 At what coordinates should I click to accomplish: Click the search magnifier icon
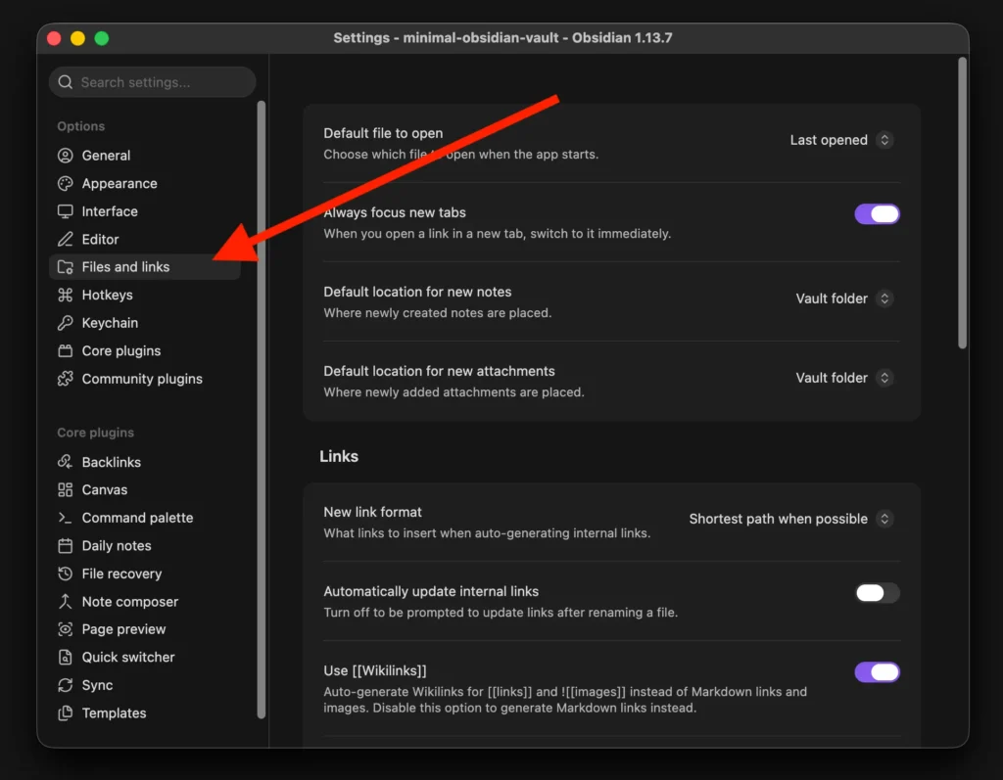(66, 82)
